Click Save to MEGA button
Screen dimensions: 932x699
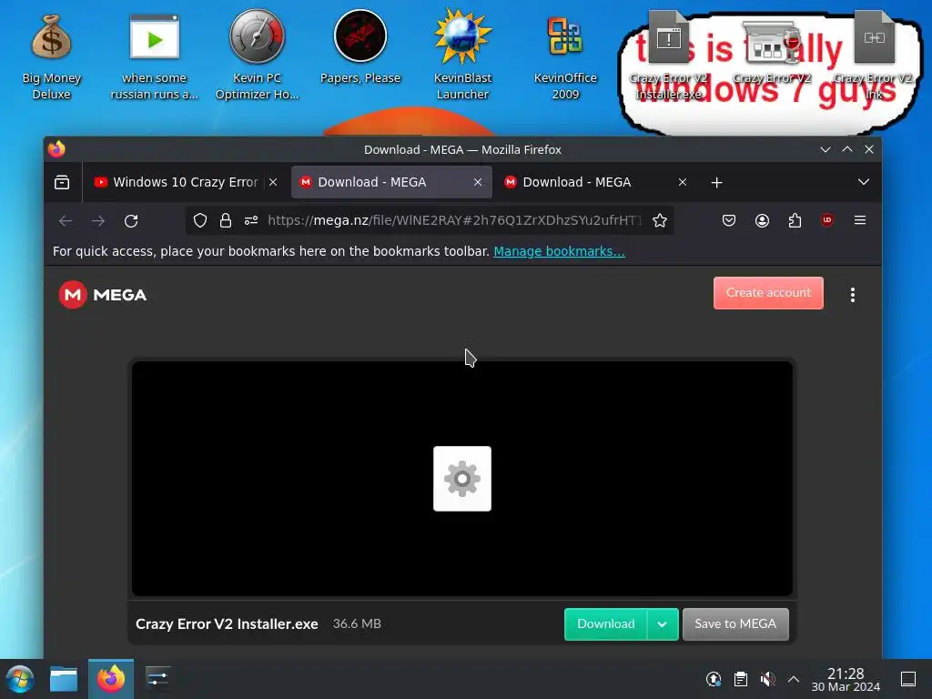735,624
